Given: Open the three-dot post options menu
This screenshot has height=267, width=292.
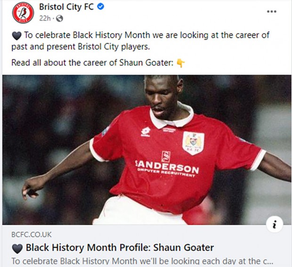Looking at the screenshot, I should coord(272,12).
